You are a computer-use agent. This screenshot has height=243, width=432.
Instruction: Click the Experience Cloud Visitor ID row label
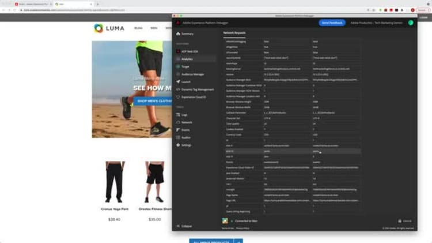point(240,167)
